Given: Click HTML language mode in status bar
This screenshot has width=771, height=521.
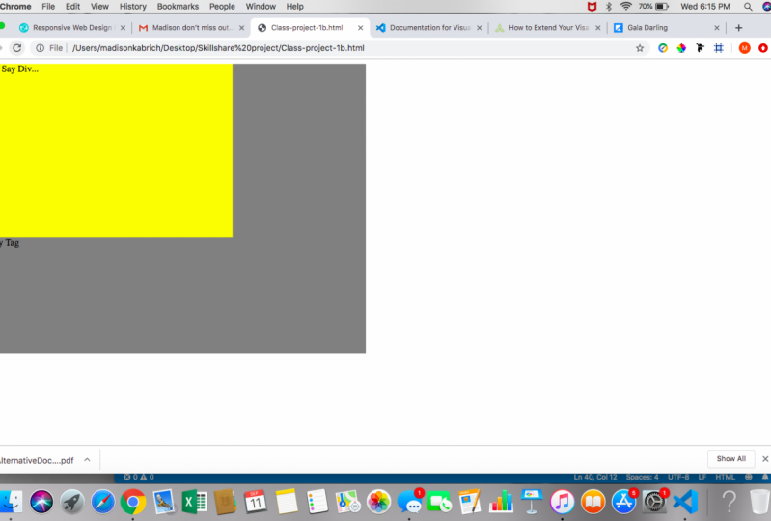Looking at the screenshot, I should (x=726, y=477).
